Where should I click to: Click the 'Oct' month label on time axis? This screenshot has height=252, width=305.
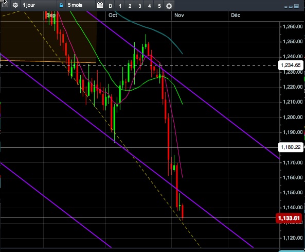[x=113, y=15]
